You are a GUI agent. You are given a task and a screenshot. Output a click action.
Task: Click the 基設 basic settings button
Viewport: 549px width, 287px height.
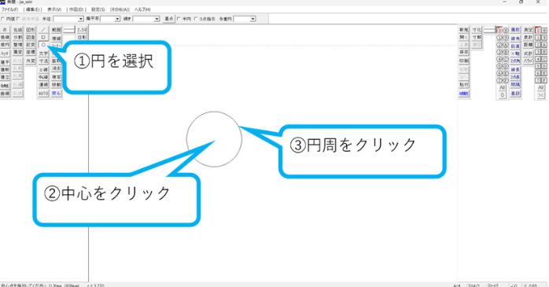coord(515,94)
